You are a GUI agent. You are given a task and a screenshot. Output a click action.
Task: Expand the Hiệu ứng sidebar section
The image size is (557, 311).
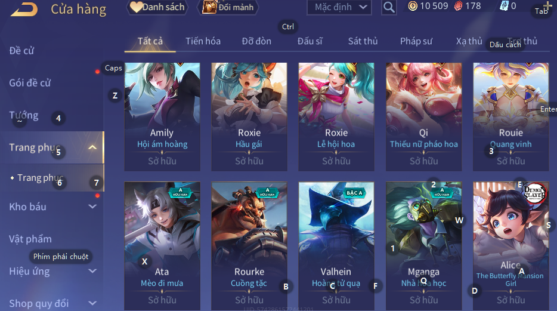[92, 271]
